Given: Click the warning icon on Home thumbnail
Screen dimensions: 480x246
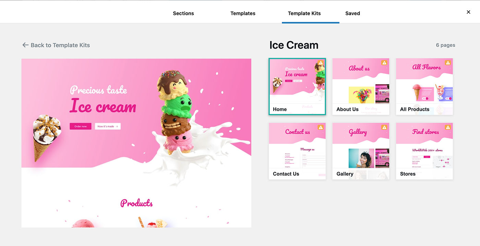Looking at the screenshot, I should 321,63.
